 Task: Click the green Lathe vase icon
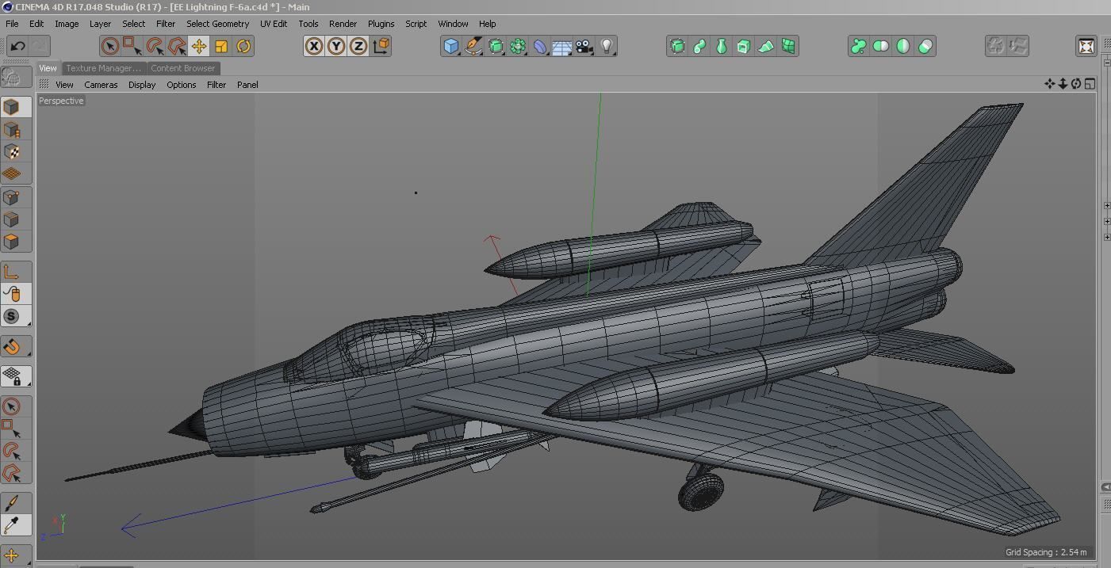[722, 46]
